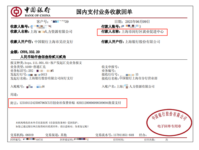Click the payee bank 中国银行上海市吴泾支行
The width and height of the screenshot is (199, 150).
click(x=54, y=42)
